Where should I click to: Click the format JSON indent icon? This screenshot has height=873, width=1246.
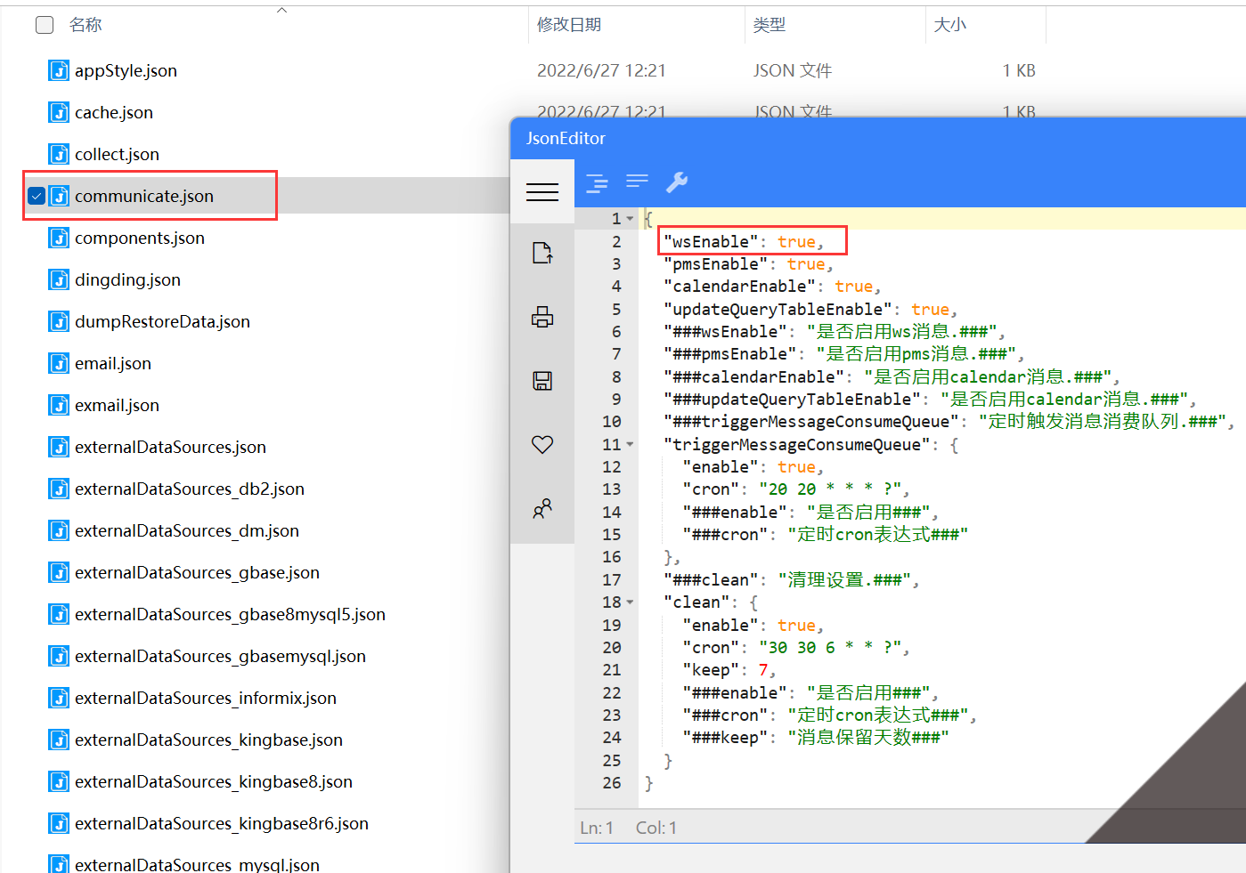[x=597, y=182]
